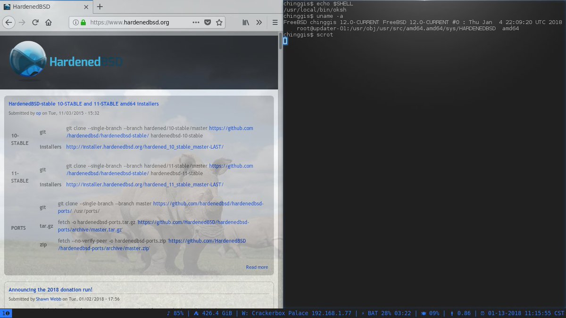
Task: Click the 'scrot' command line in terminal
Action: [x=308, y=35]
